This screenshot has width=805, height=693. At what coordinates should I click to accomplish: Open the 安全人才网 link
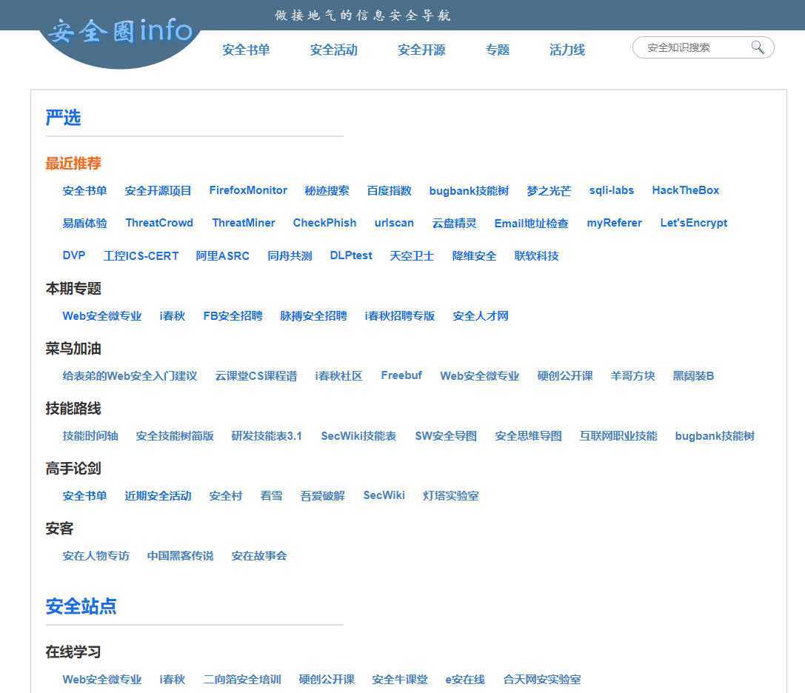pos(481,315)
